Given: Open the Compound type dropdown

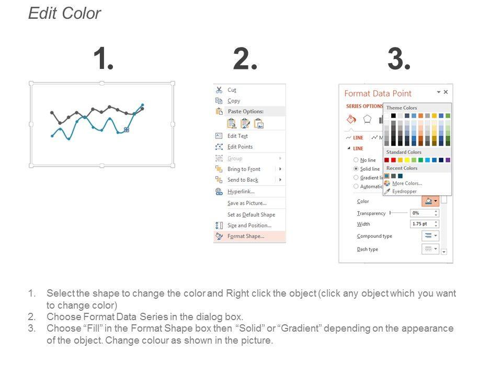Looking at the screenshot, I should [x=430, y=236].
